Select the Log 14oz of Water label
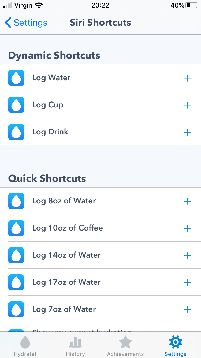 click(x=66, y=255)
